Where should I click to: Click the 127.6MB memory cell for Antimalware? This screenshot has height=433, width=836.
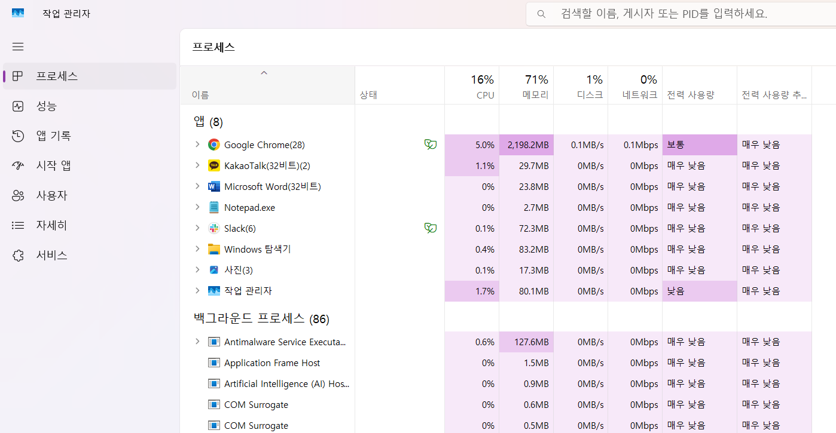[526, 342]
